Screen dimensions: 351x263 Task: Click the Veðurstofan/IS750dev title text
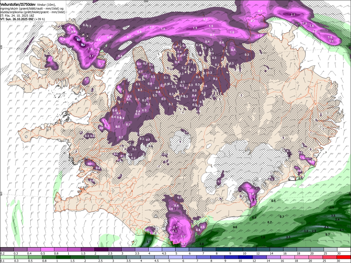[x=18, y=4]
